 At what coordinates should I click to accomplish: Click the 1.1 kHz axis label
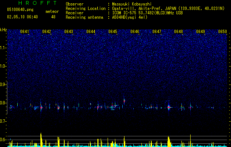point(3,48)
